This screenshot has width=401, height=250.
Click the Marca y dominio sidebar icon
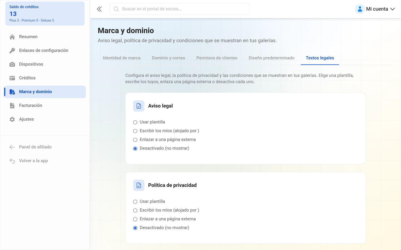[x=12, y=92]
